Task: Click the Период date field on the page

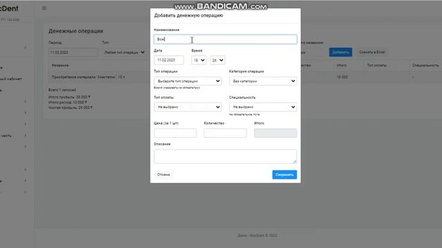Action: pyautogui.click(x=73, y=52)
